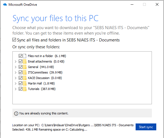Viewport: 164px width, 138px height.
Task: Expand the Martin Hall folder
Action: pyautogui.click(x=16, y=83)
